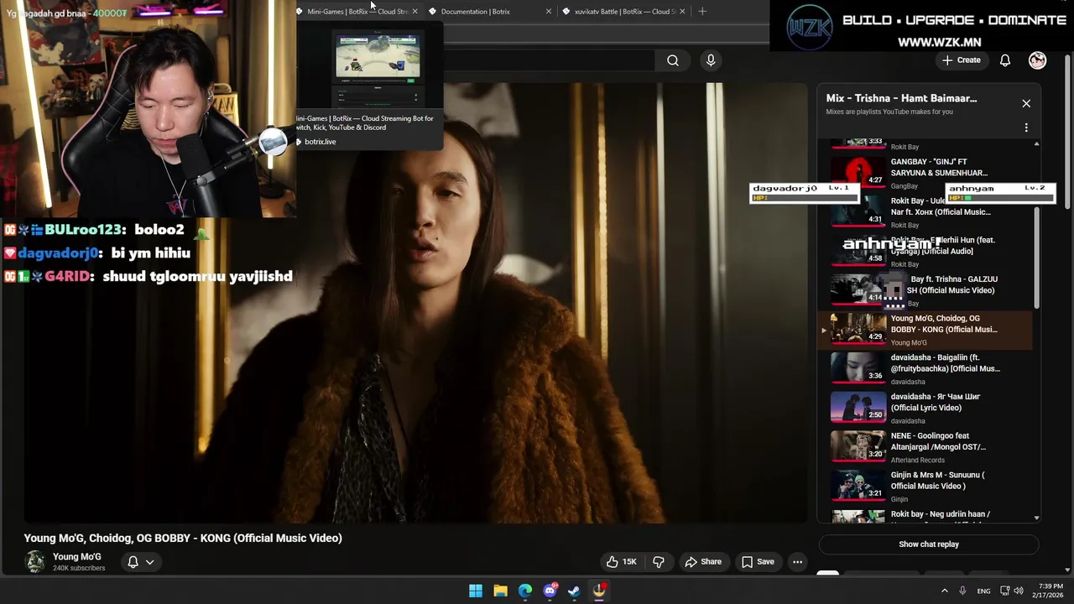Click the Ederhii Hun Official Audio title

[x=943, y=245]
